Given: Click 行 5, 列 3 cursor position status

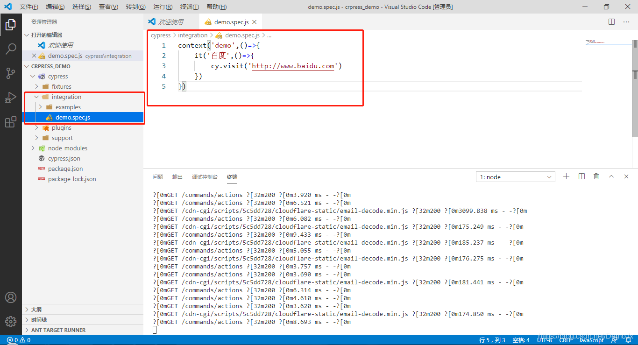Looking at the screenshot, I should click(492, 340).
